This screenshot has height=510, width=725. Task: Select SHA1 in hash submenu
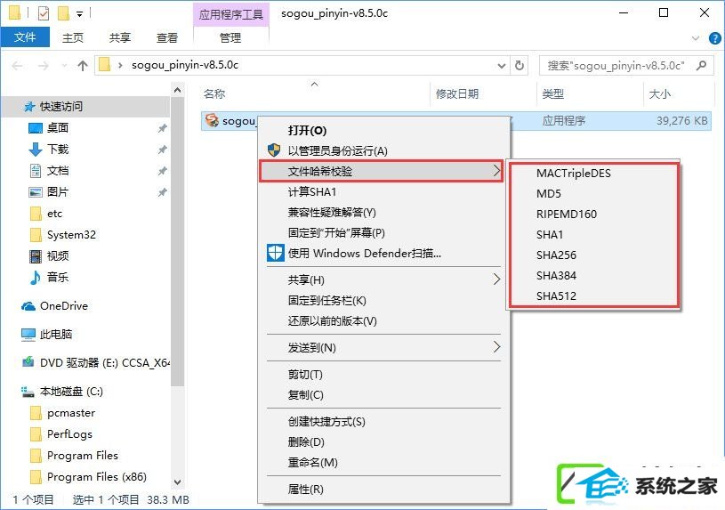(549, 235)
